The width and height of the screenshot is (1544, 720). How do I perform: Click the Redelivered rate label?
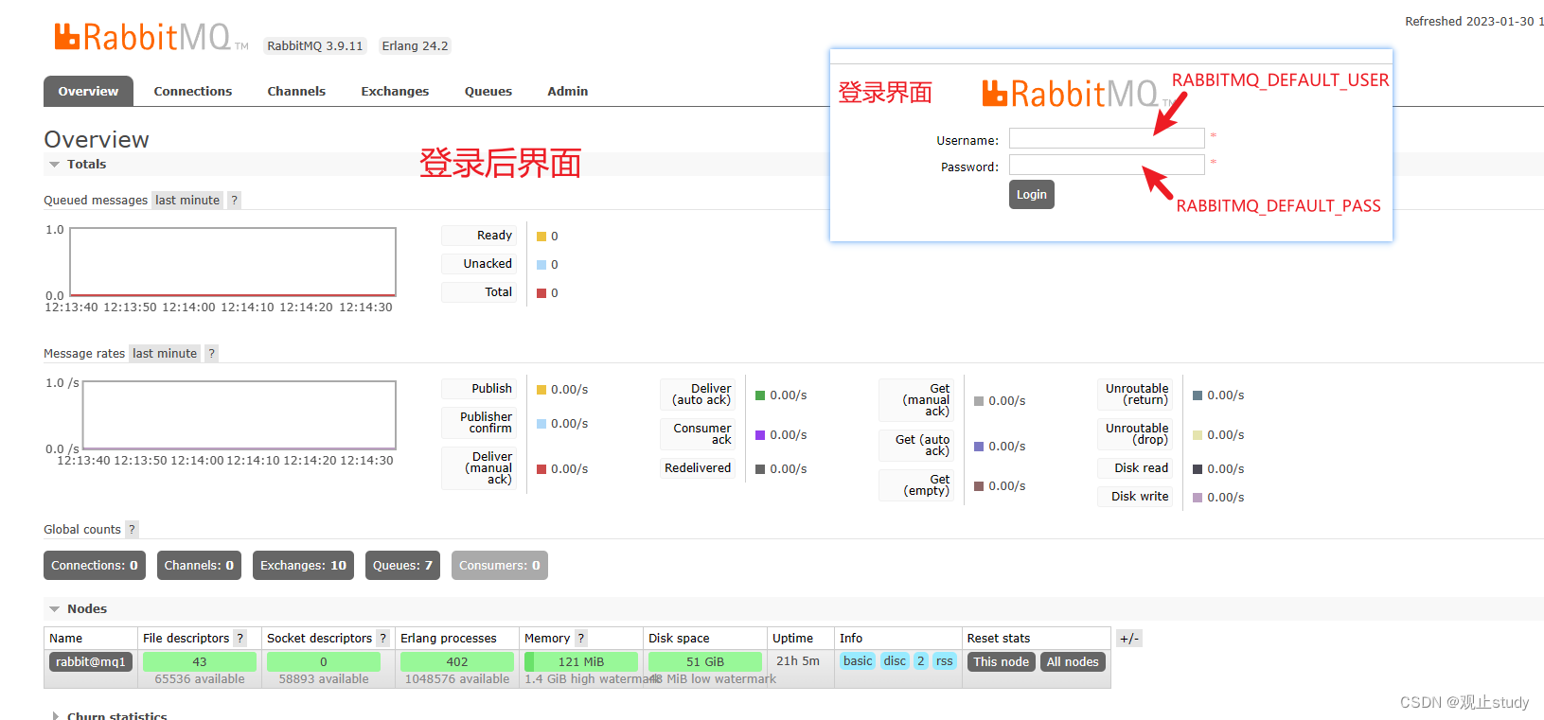[698, 468]
